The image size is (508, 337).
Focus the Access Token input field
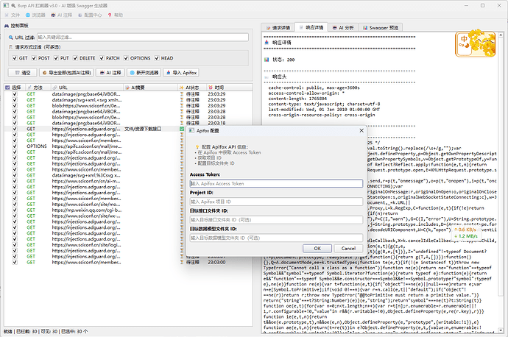[x=276, y=183]
